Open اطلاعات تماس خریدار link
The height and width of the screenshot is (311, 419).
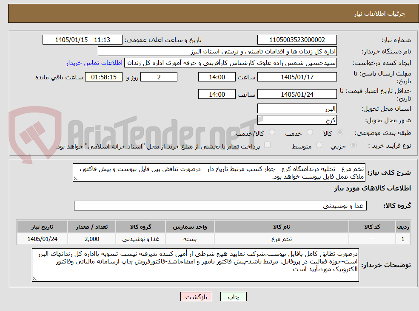click(x=94, y=63)
